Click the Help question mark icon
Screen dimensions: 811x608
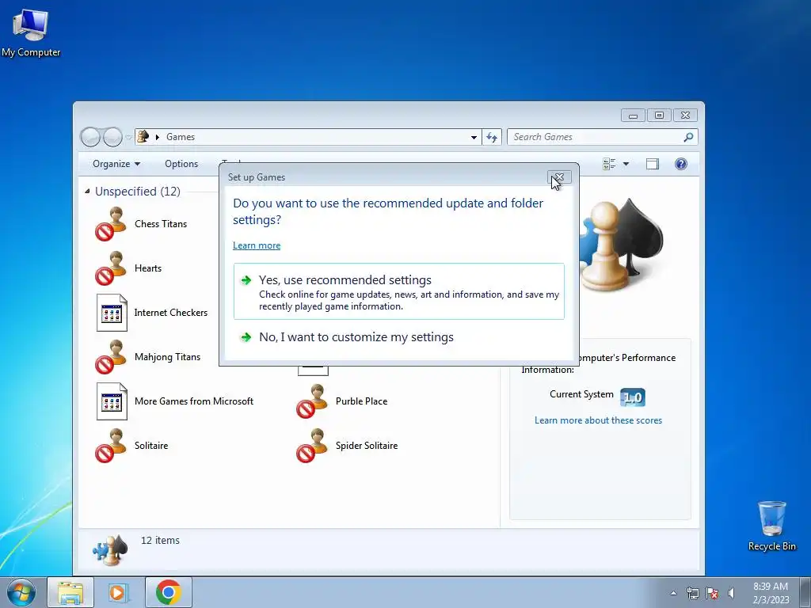click(680, 164)
